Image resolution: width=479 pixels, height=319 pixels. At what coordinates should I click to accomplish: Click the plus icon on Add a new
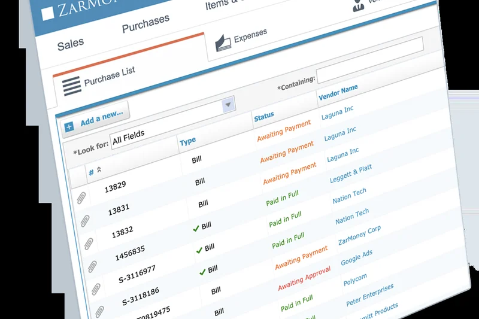[69, 127]
